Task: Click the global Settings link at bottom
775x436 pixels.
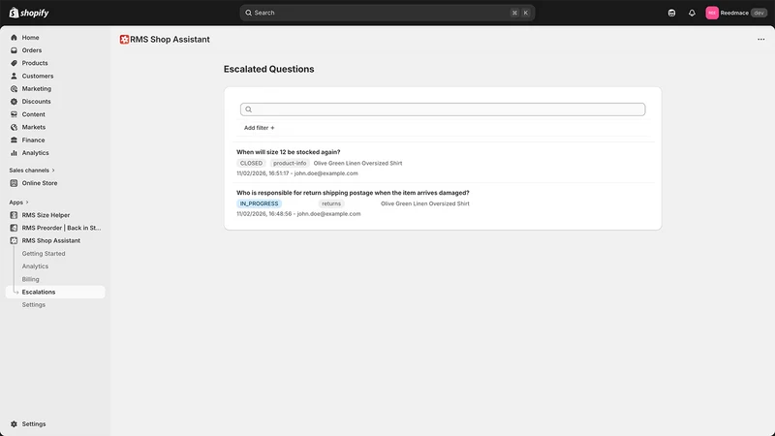Action: click(34, 424)
